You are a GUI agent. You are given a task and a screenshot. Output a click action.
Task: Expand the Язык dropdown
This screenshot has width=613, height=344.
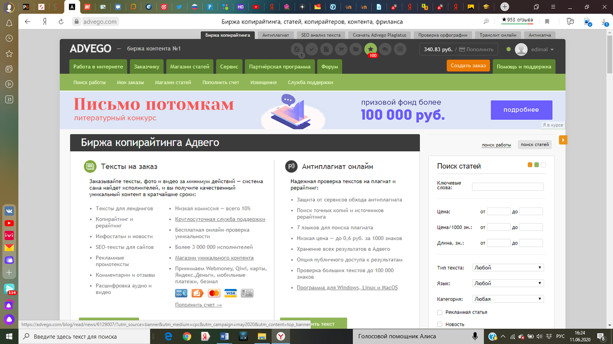[507, 283]
